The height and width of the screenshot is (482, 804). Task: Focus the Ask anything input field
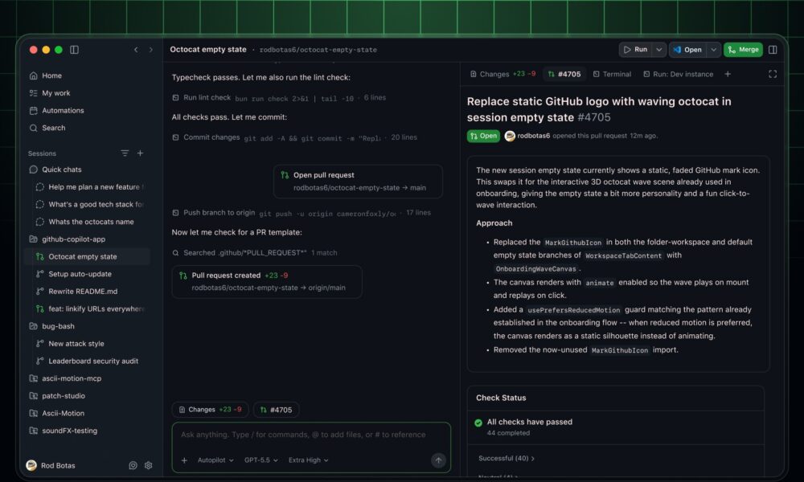pyautogui.click(x=303, y=435)
